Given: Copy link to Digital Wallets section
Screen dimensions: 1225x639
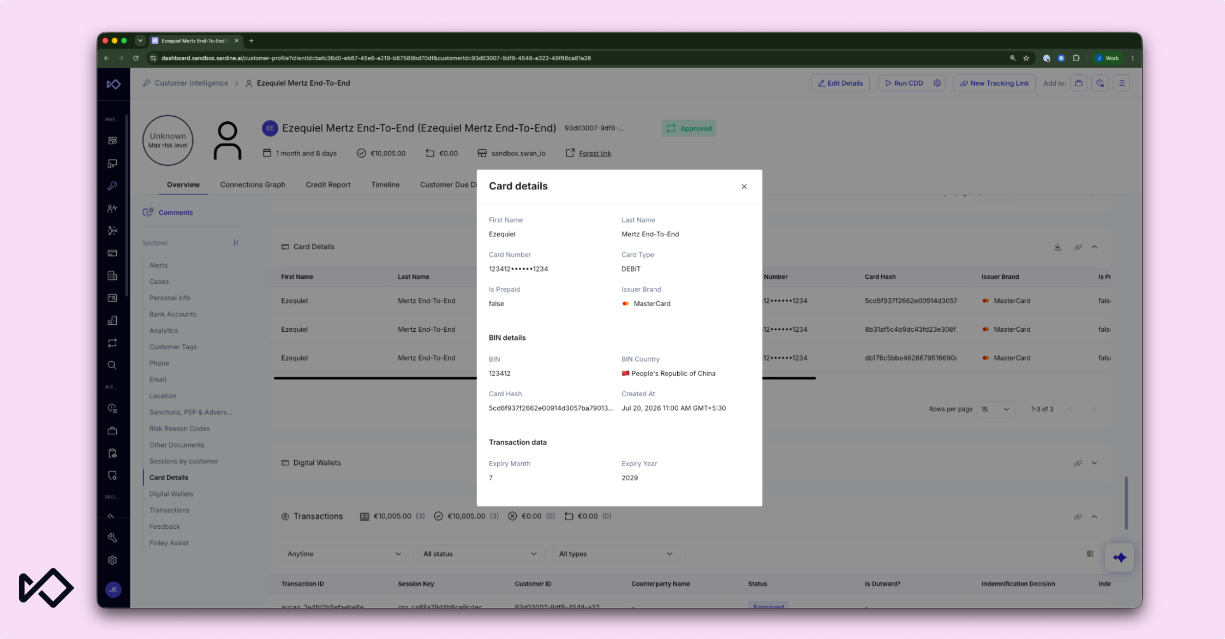Looking at the screenshot, I should tap(1078, 463).
